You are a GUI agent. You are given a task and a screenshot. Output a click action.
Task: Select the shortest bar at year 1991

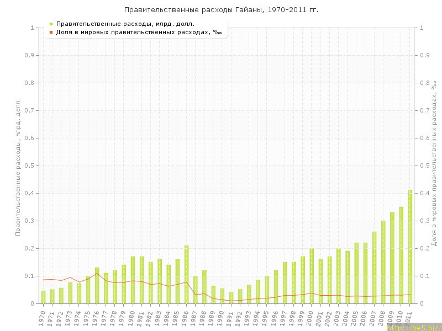[231, 298]
